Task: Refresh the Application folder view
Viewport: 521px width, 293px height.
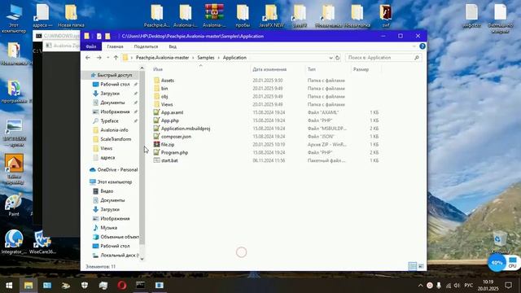Action: tap(338, 58)
